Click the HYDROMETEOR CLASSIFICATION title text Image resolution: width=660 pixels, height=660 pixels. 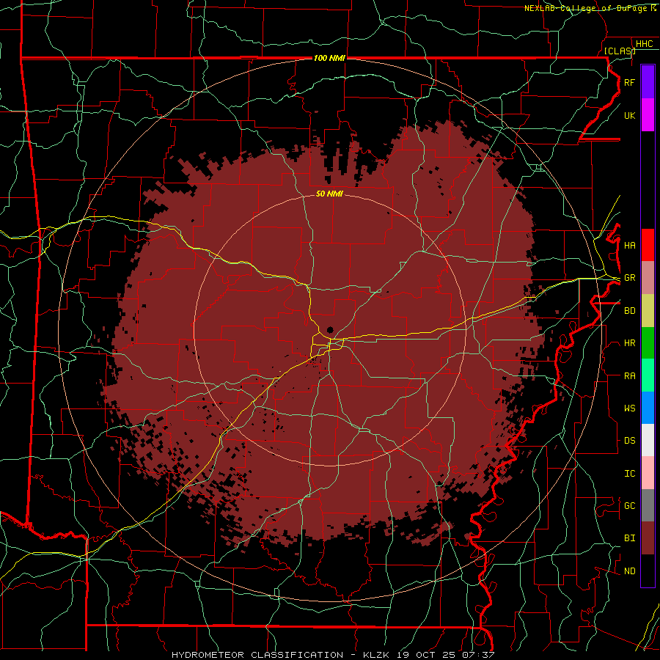(257, 655)
